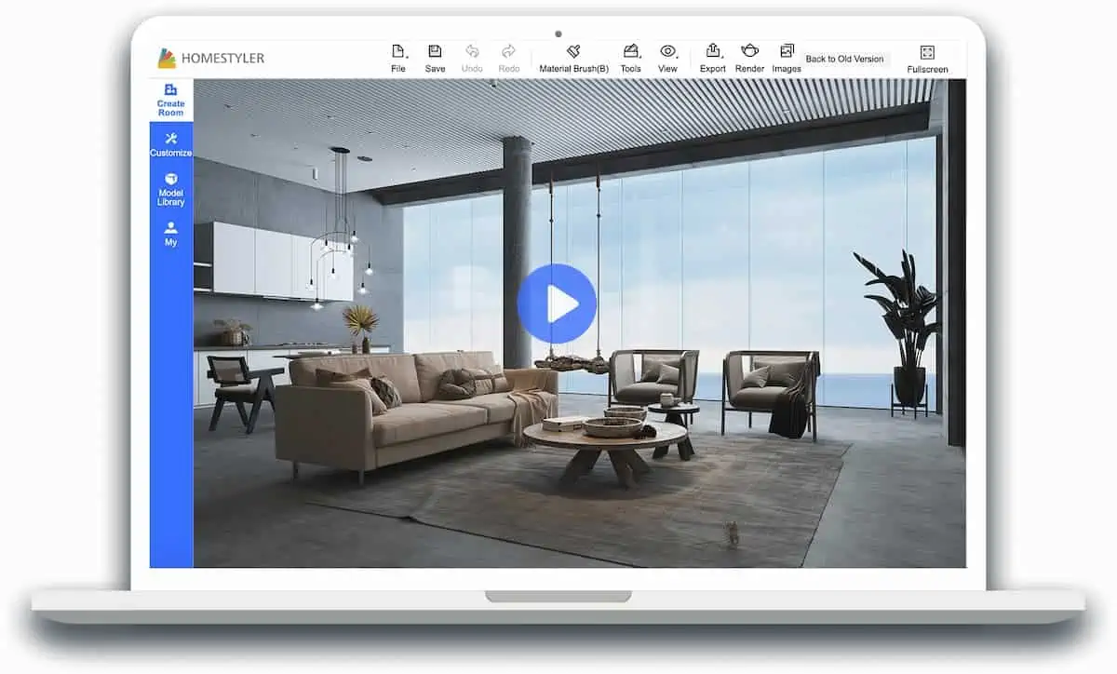Click Back to Old Version button
Viewport: 1117px width, 674px height.
point(844,59)
